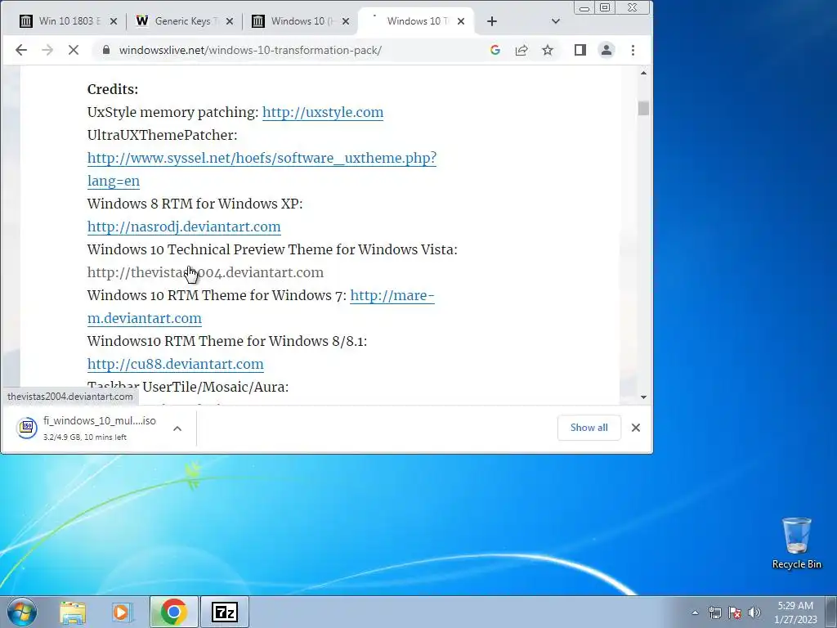Open the Chrome three-dot menu
The width and height of the screenshot is (837, 628).
(x=633, y=50)
